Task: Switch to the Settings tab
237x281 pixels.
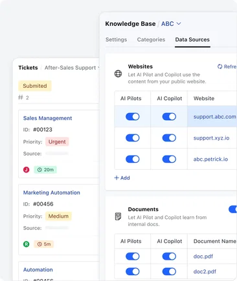Action: click(116, 39)
